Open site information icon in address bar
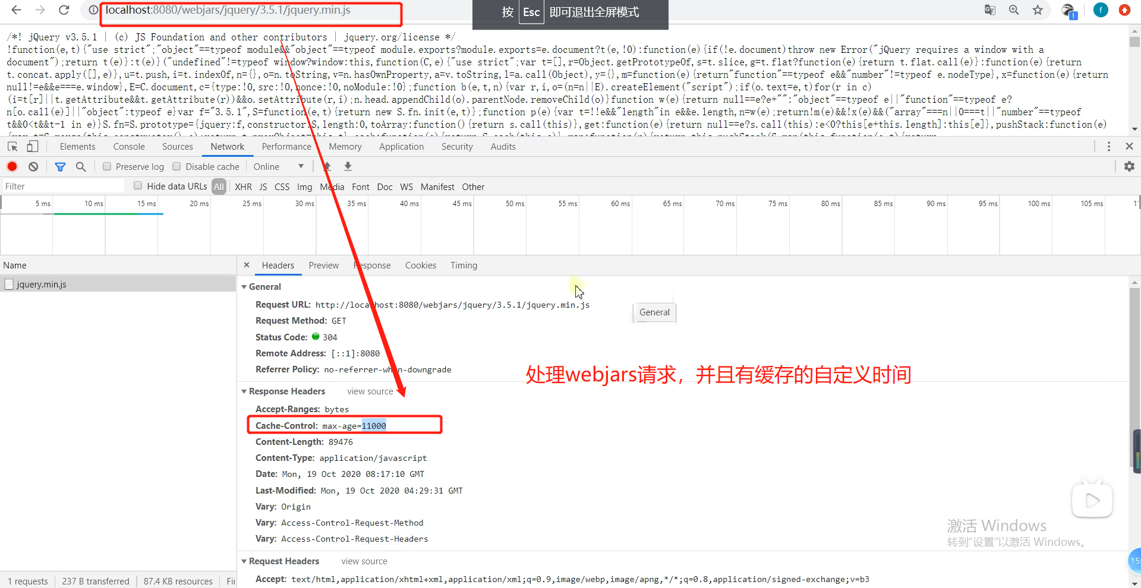Screen dimensions: 1141x588 click(93, 10)
